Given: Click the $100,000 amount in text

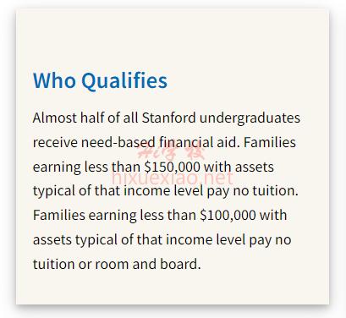Looking at the screenshot, I should click(228, 216).
